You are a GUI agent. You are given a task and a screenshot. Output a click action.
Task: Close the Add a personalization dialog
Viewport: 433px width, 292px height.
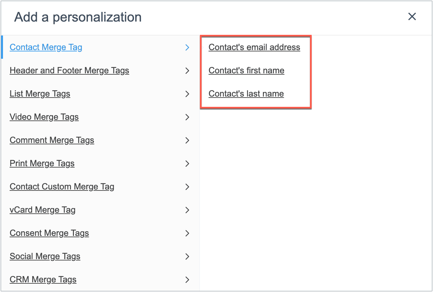[x=412, y=17]
